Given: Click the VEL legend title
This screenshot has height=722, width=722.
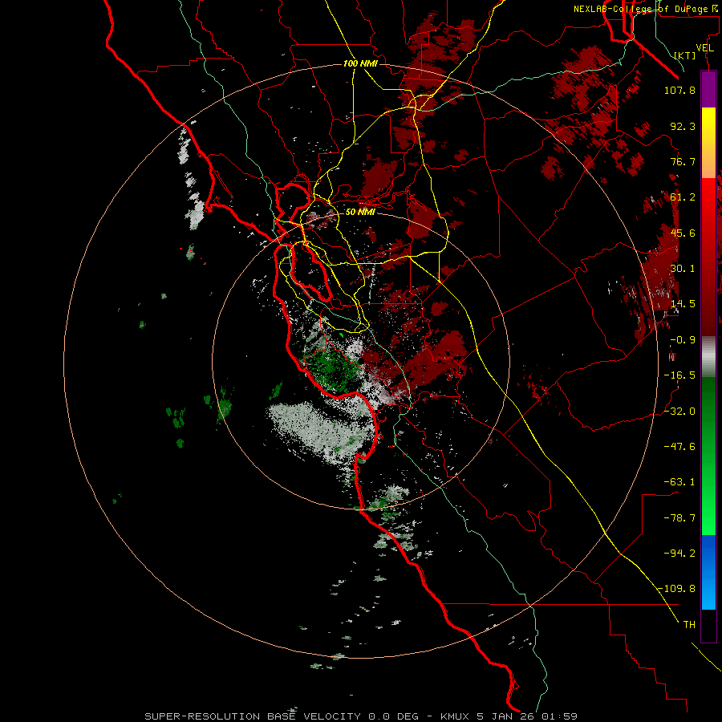Looking at the screenshot, I should [x=704, y=48].
